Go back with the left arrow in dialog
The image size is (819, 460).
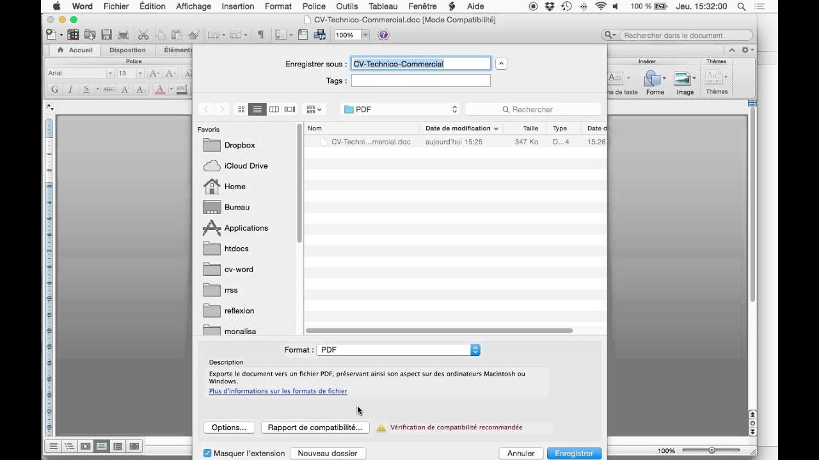click(205, 109)
